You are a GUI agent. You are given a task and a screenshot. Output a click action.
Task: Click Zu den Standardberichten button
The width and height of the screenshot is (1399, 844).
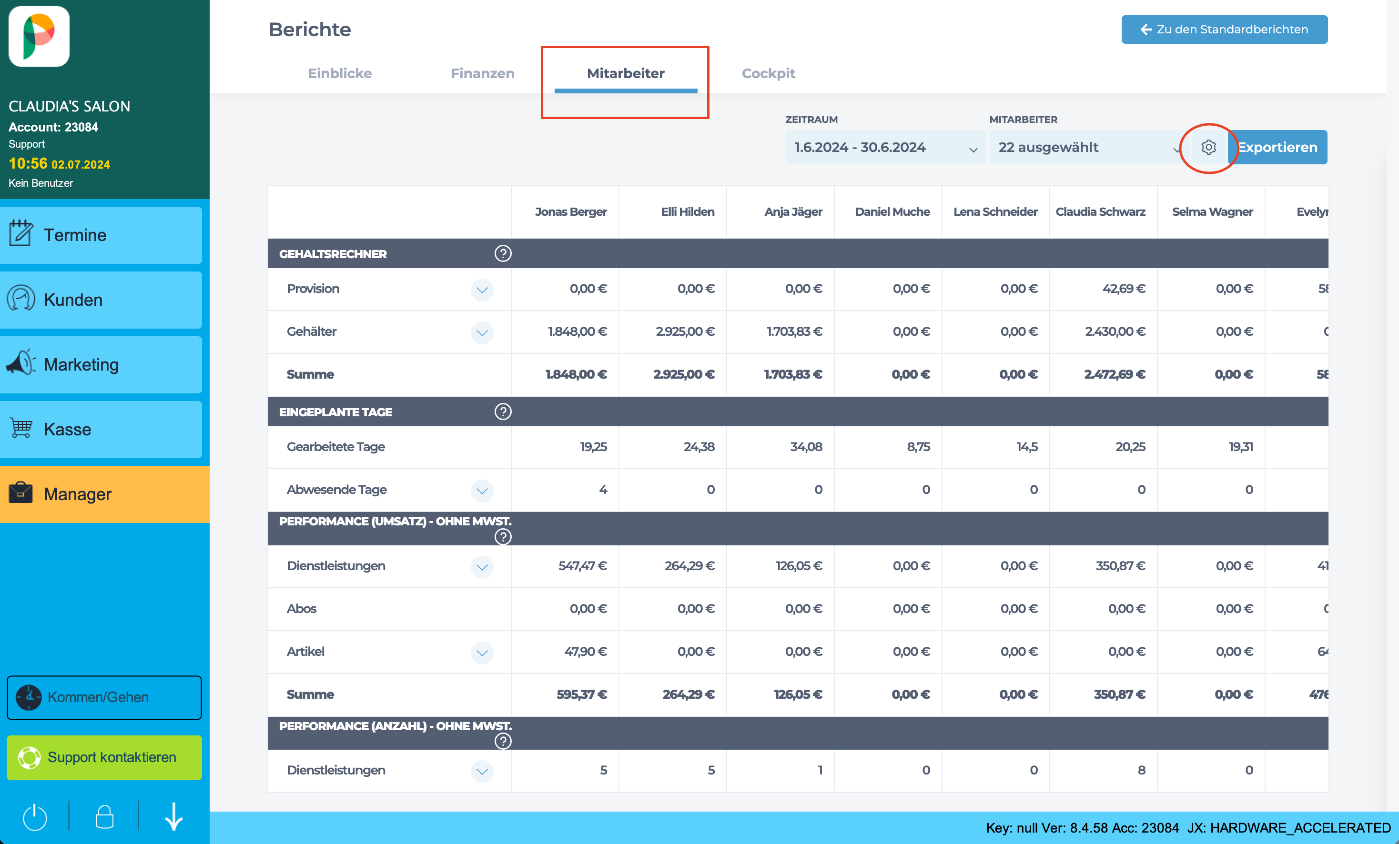(1224, 30)
